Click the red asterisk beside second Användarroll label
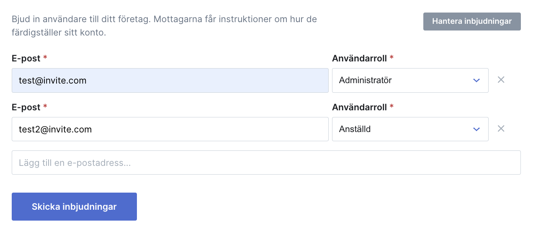The image size is (546, 244). [x=391, y=107]
